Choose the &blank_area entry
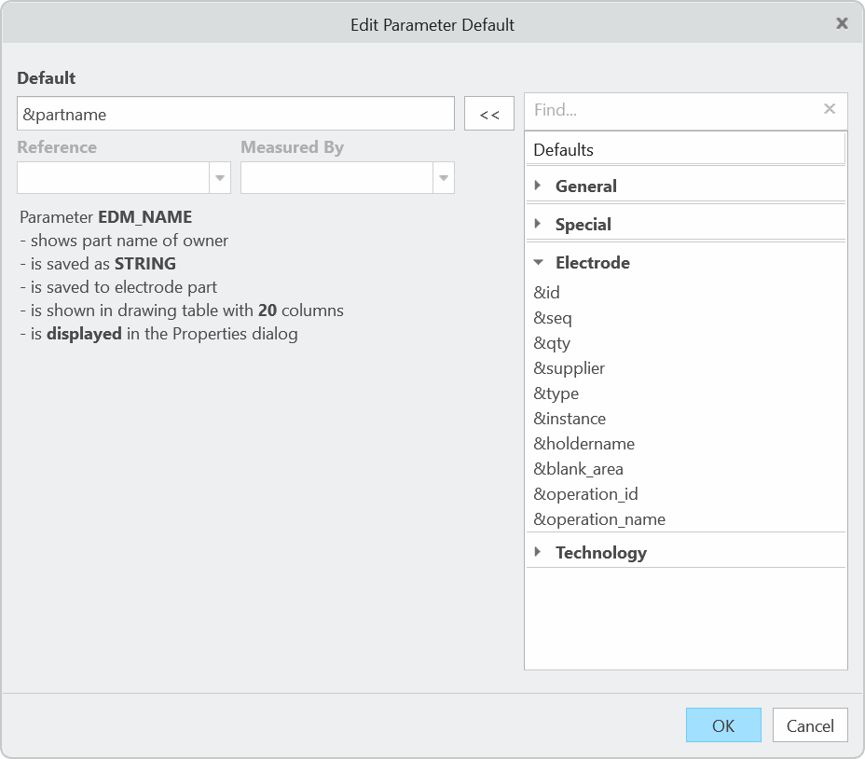 point(579,469)
